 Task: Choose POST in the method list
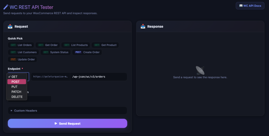coord(17,82)
